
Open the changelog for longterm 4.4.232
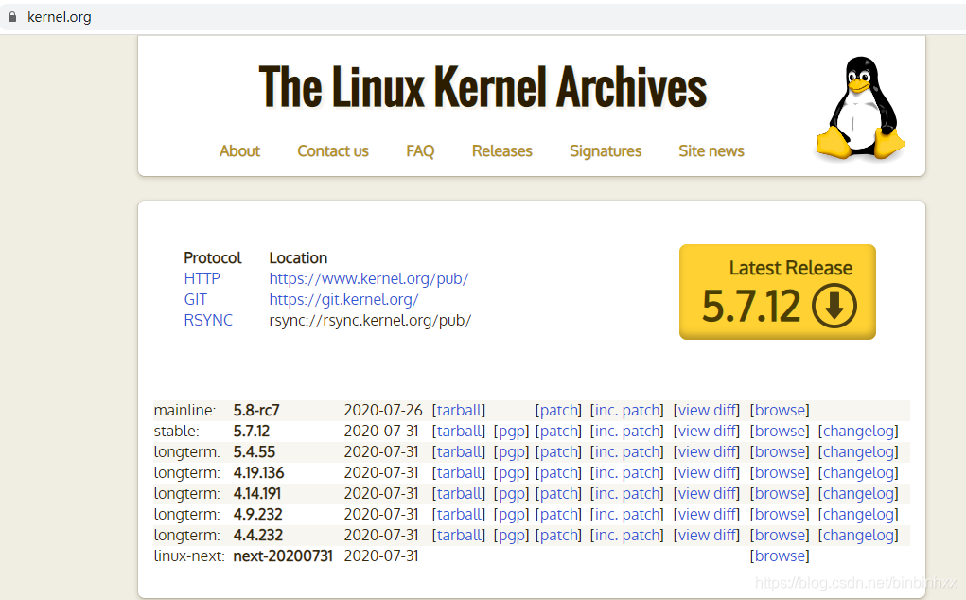pyautogui.click(x=858, y=536)
